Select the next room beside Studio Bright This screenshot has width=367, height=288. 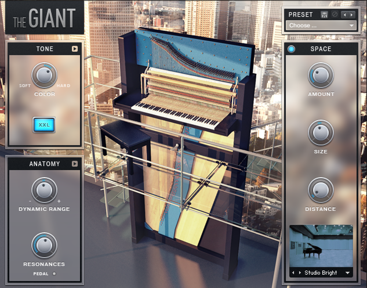click(300, 273)
